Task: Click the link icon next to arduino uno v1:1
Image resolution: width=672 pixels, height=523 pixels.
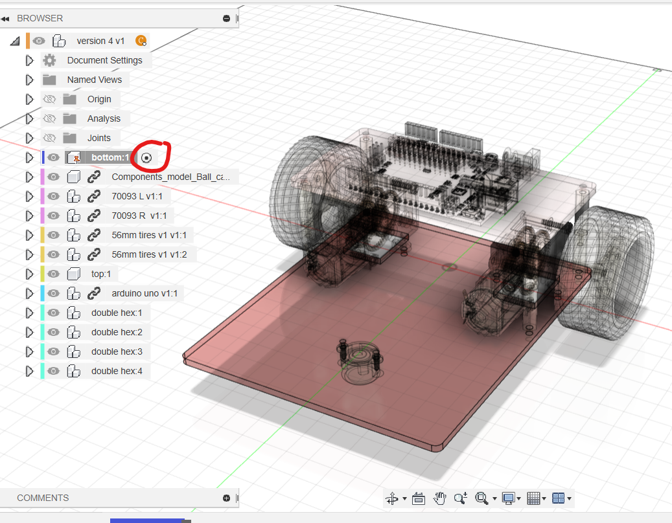Action: [94, 293]
